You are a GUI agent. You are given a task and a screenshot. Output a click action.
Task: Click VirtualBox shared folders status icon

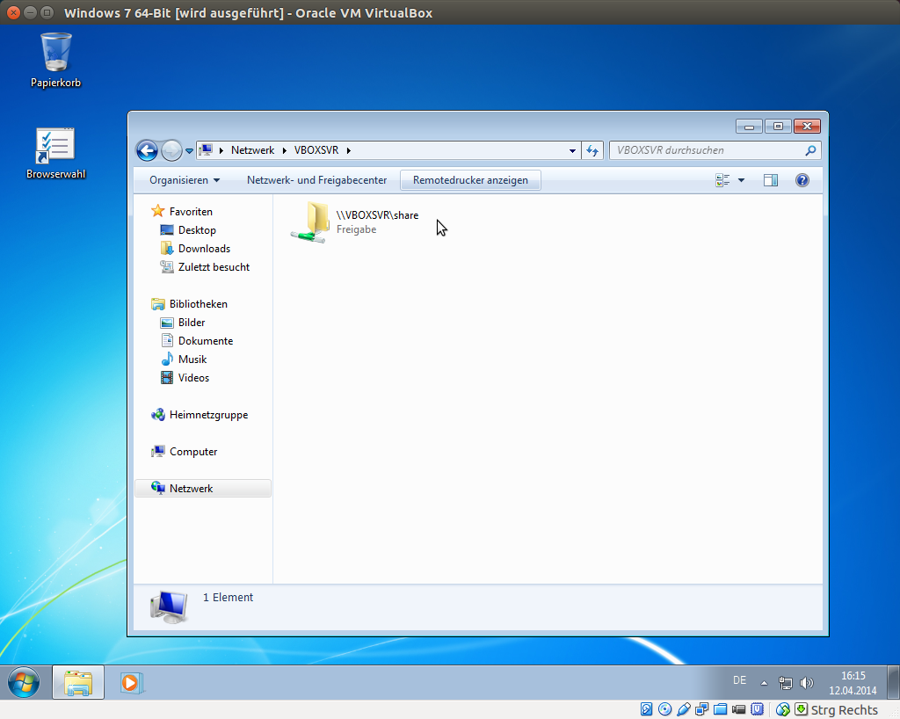point(721,710)
